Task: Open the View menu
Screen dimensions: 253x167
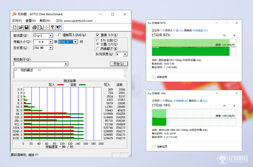Action: [x=31, y=21]
